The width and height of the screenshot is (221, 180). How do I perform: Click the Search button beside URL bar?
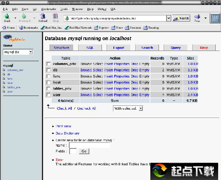pyautogui.click(x=181, y=18)
